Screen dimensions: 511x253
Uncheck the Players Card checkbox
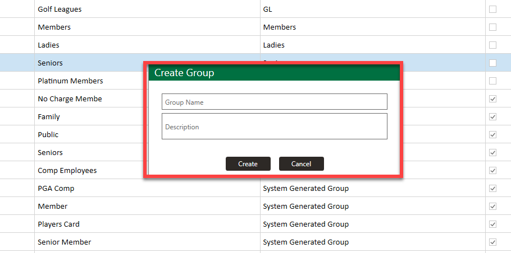(493, 224)
